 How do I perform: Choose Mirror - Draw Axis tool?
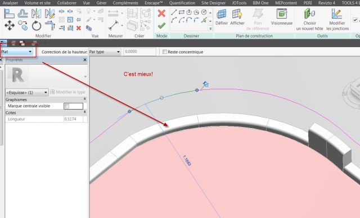[x=50, y=13]
